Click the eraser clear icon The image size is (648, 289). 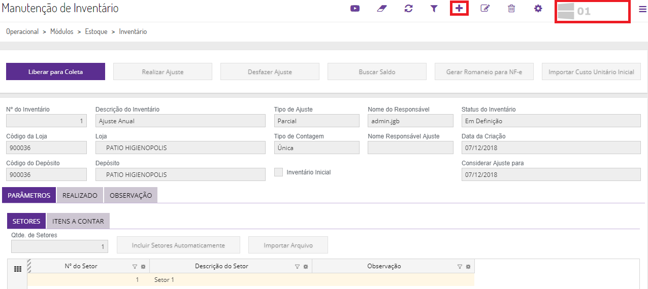tap(382, 9)
